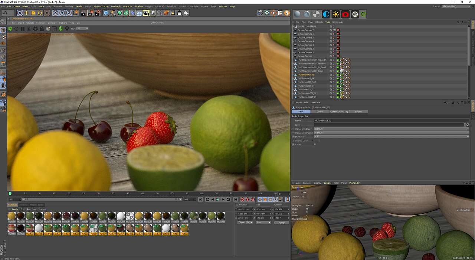
Task: Click Apply in coordinates panel
Action: pyautogui.click(x=282, y=223)
